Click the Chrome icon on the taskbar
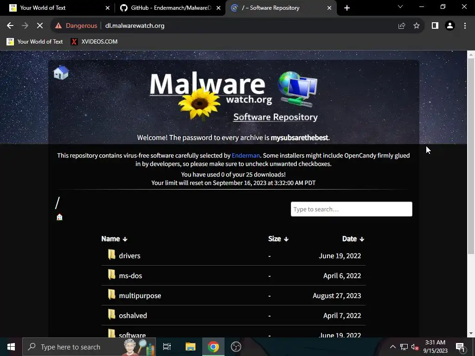Image resolution: width=475 pixels, height=356 pixels. click(213, 347)
